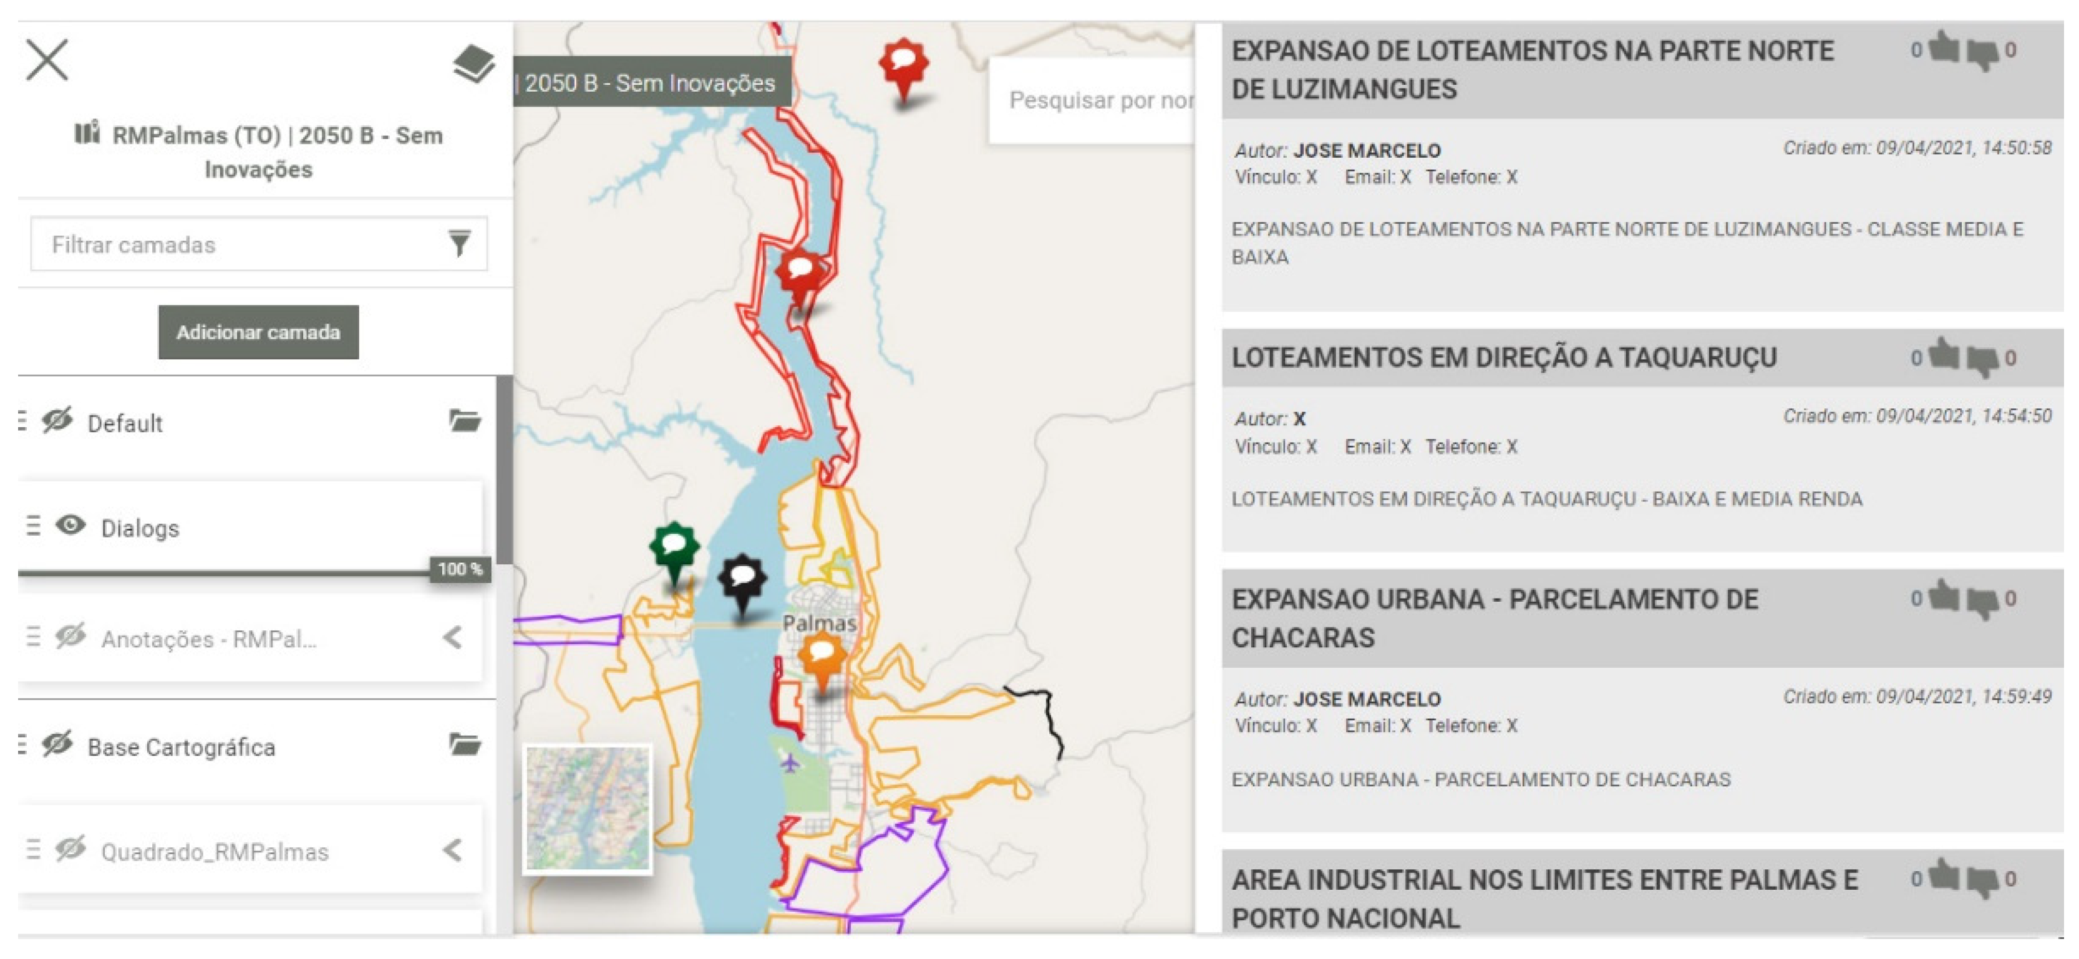Expand the Anotações - RMPal... layer chevron
2079x959 pixels.
[453, 638]
